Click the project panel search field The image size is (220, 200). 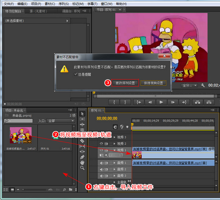click(x=19, y=121)
